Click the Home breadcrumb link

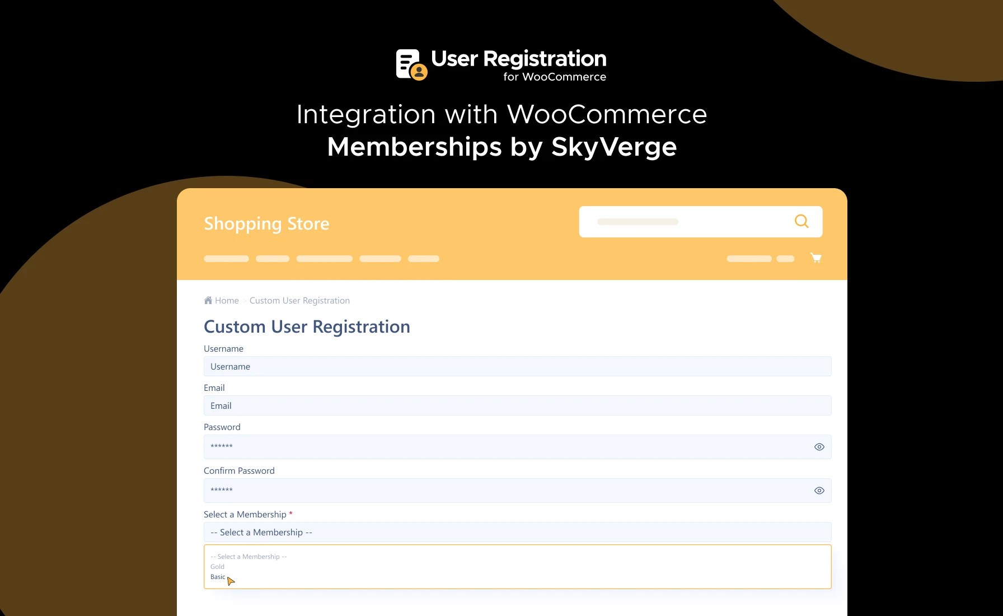tap(226, 300)
